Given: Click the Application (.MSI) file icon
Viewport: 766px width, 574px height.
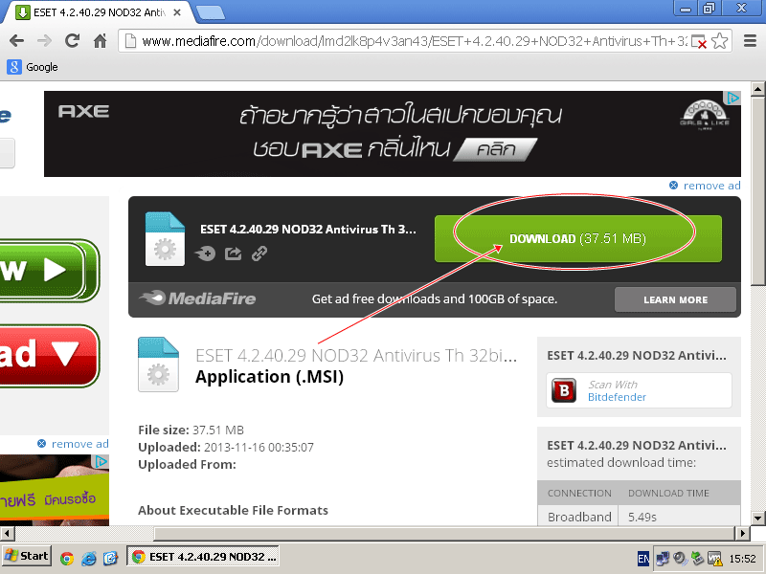Looking at the screenshot, I should pos(158,364).
